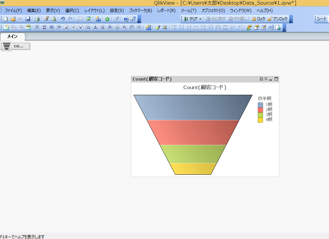The image size is (329, 239).
Task: Add a new sheet with the sparkle sheet icon
Action: (x=6, y=28)
